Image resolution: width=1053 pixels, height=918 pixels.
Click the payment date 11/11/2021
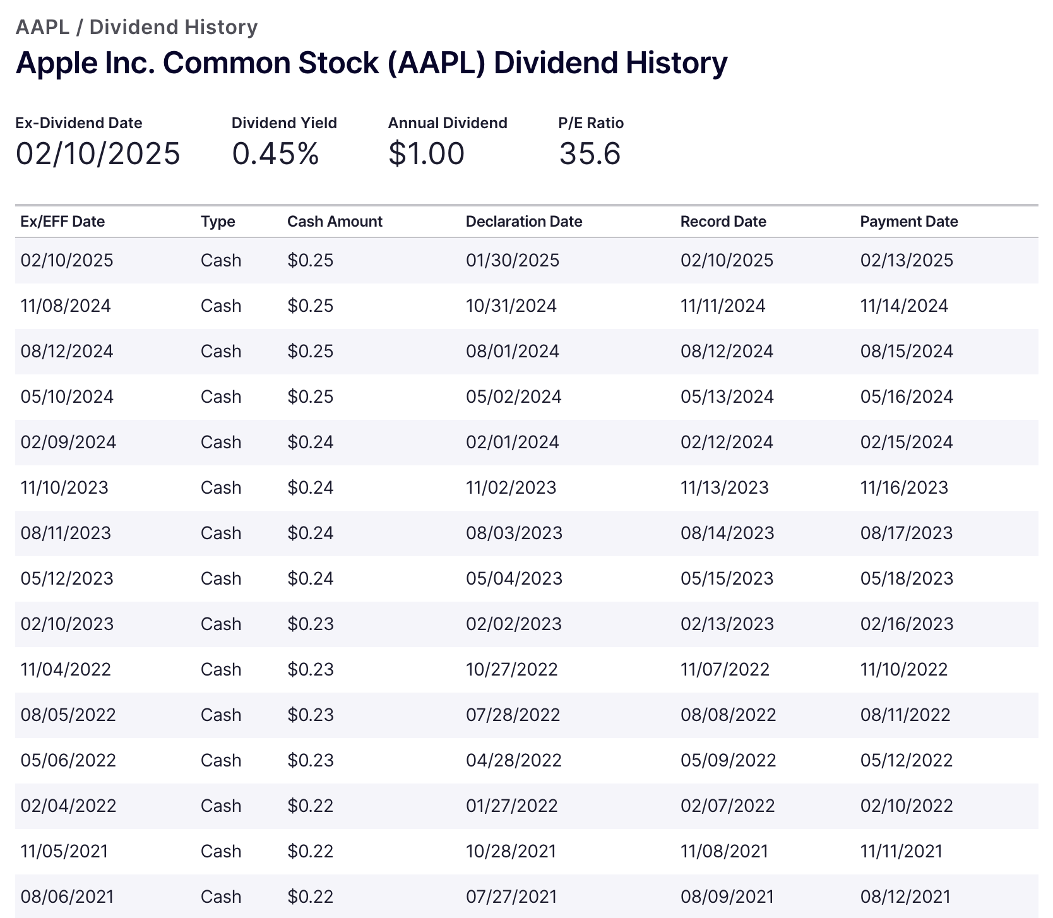click(x=901, y=852)
